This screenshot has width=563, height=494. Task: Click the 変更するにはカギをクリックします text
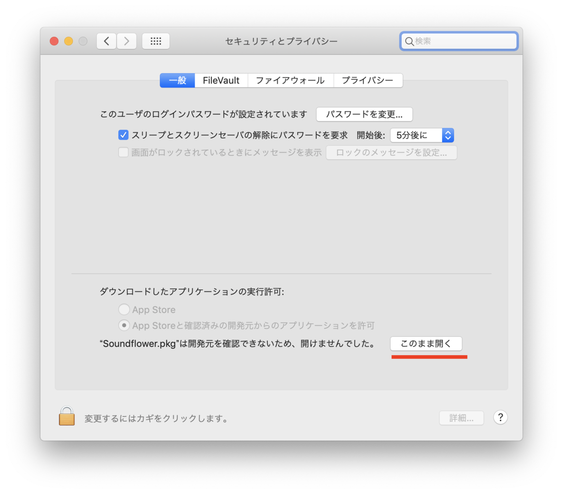157,418
